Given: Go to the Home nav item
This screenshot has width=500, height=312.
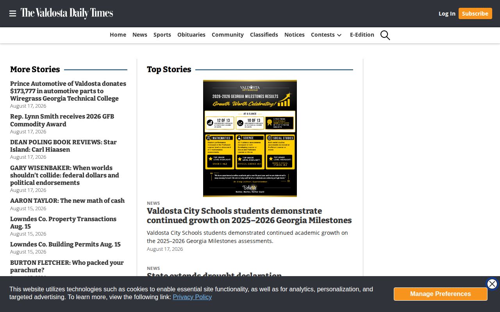Looking at the screenshot, I should (118, 35).
